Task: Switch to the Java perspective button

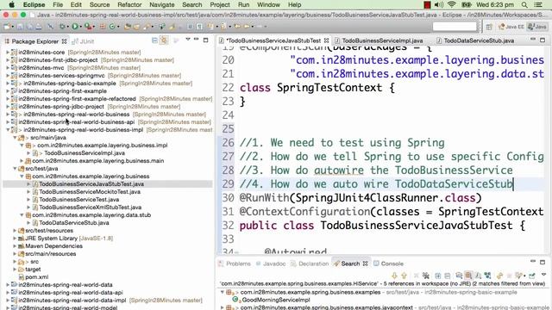Action: pos(537,27)
